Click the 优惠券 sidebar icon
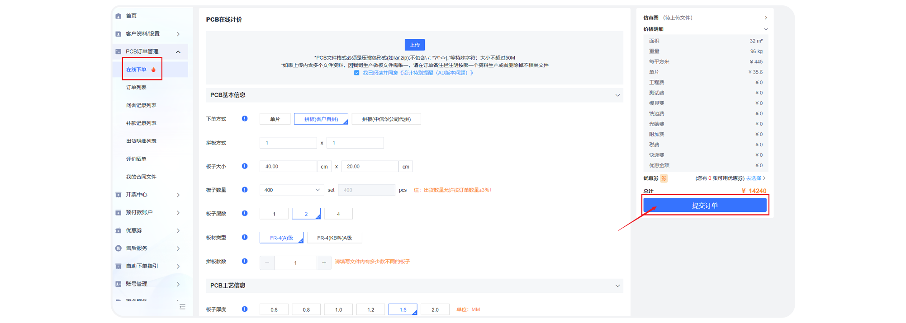The width and height of the screenshot is (906, 323). point(119,230)
